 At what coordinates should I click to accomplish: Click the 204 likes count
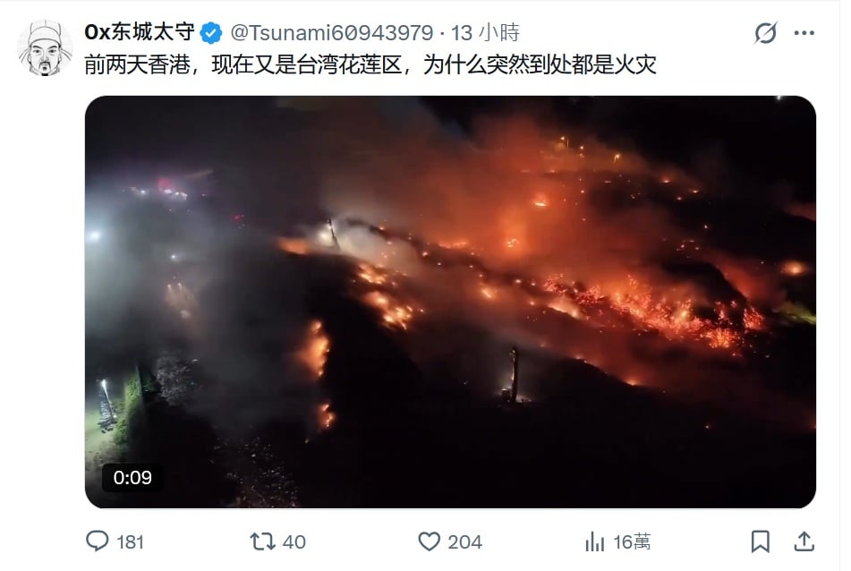[x=464, y=541]
